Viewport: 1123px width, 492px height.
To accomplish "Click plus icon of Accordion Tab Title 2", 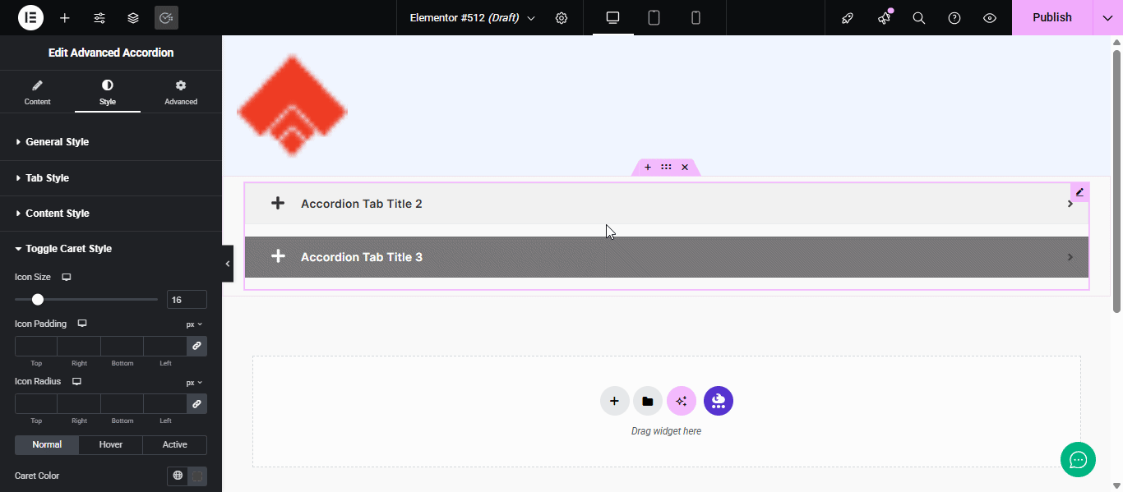I will 278,203.
